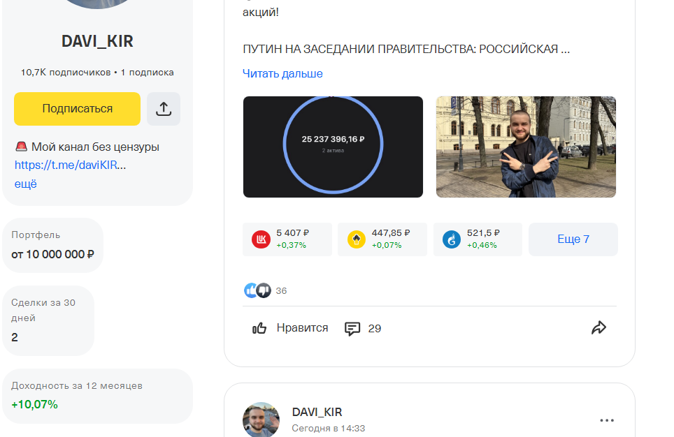Click the Портфель от 10 000 000 ₽ card
Screen dimensions: 674x437
point(53,245)
